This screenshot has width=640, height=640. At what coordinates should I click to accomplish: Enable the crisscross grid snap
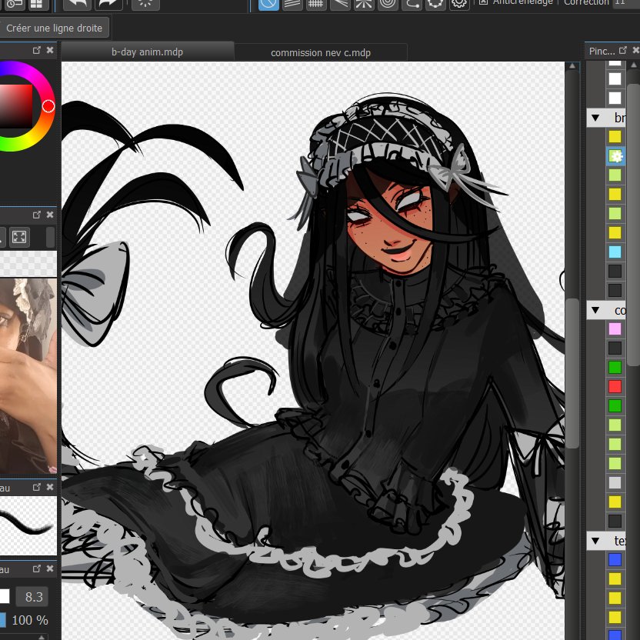click(x=316, y=4)
